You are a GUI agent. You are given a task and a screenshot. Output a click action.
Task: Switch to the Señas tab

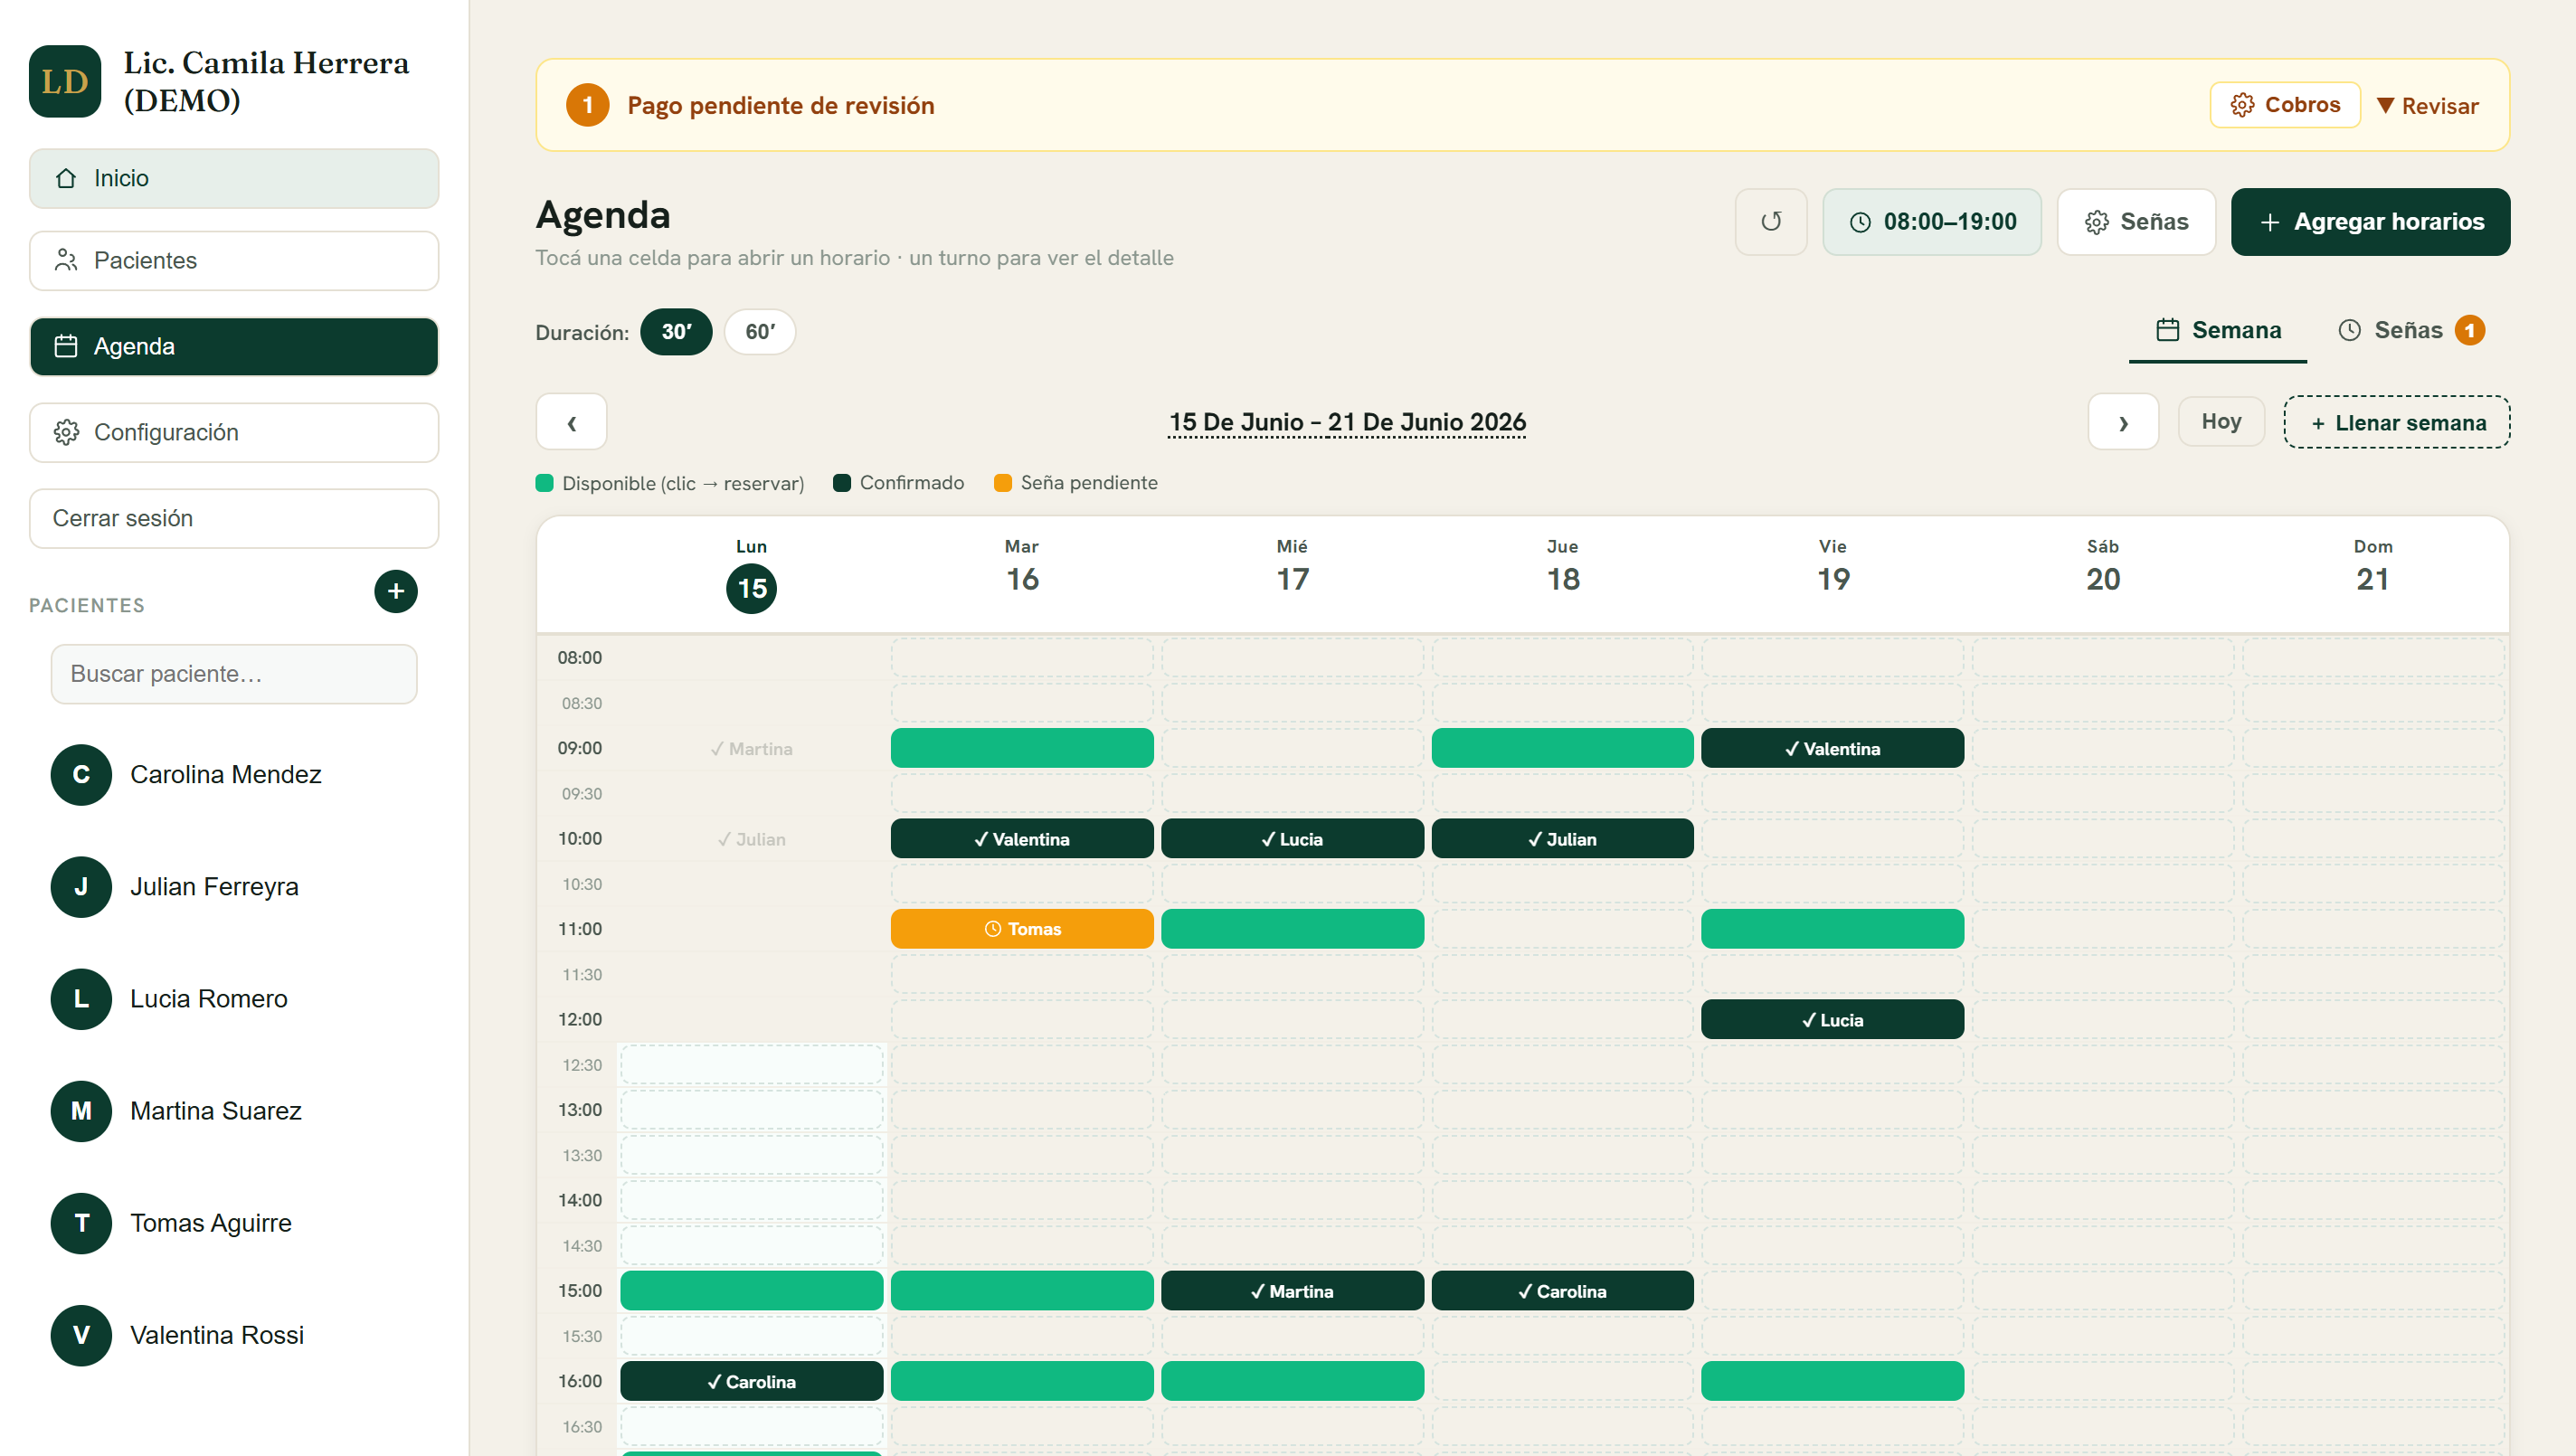coord(2411,330)
